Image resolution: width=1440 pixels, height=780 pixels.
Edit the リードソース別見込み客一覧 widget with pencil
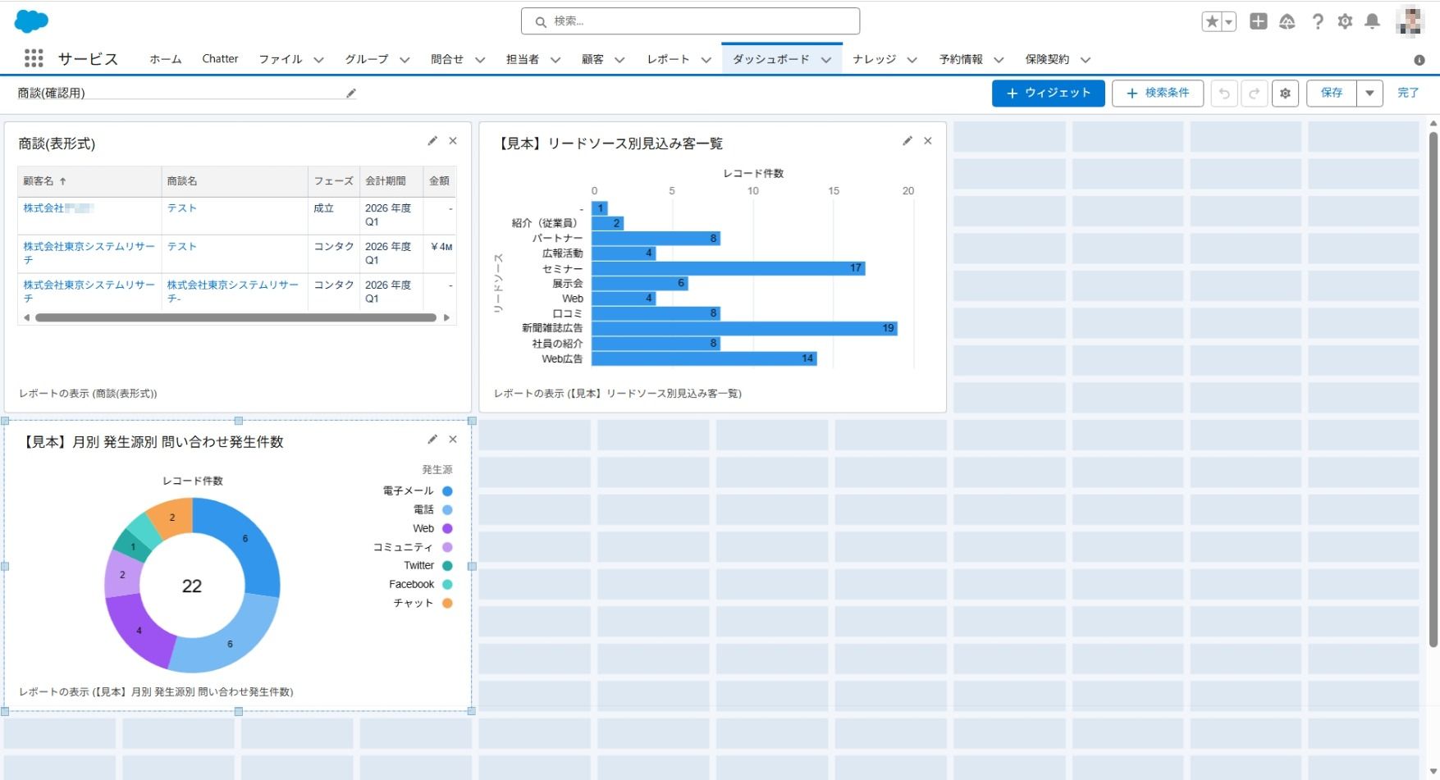[x=907, y=141]
